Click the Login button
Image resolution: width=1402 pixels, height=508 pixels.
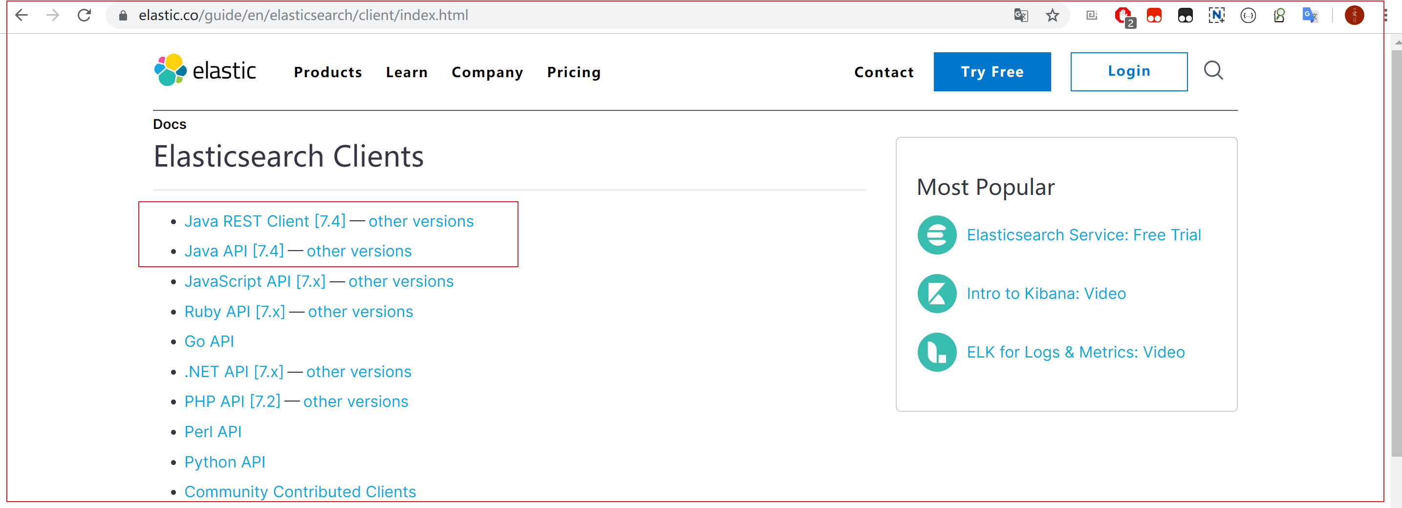[1129, 72]
